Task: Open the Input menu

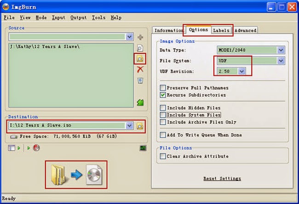Action: (x=58, y=17)
